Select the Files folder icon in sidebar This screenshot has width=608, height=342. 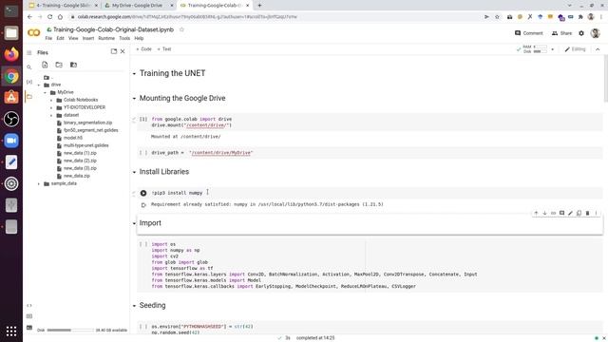pos(29,97)
